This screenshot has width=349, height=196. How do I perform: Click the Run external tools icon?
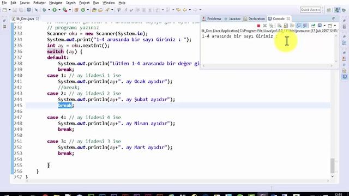click(x=65, y=10)
